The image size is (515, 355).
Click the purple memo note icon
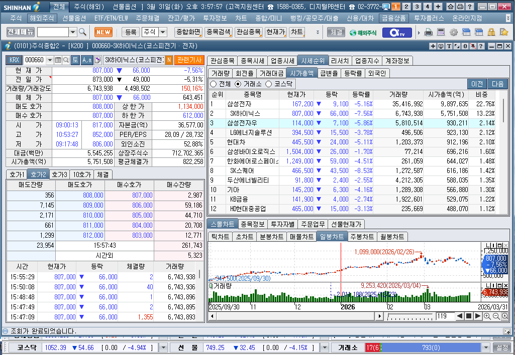97,60
